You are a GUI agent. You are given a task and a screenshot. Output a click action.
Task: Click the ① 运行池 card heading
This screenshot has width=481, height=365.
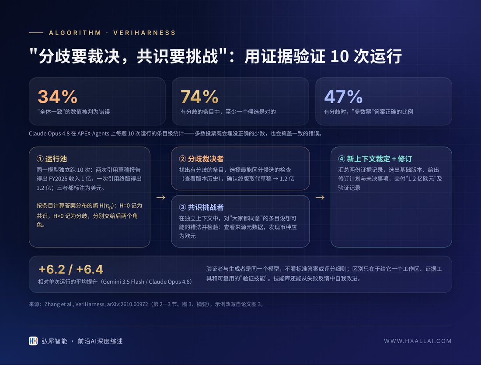pos(52,159)
